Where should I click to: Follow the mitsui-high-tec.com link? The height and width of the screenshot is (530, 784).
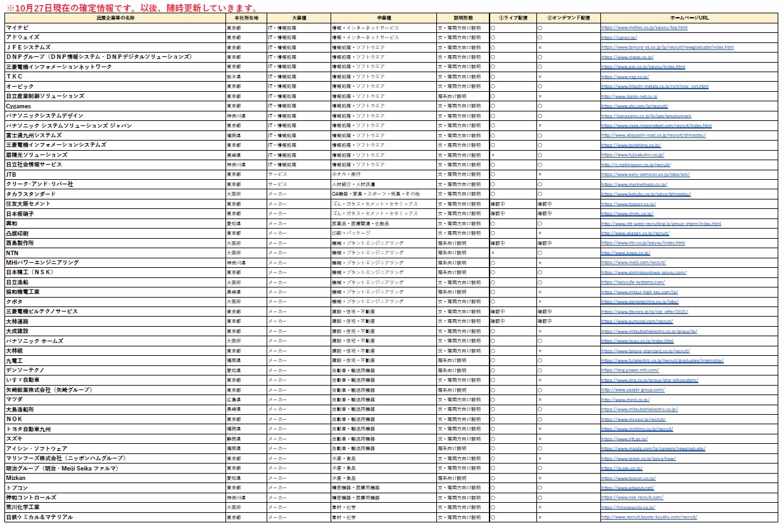tap(640, 293)
